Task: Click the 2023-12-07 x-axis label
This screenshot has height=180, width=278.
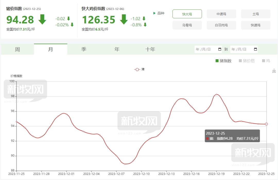Action: click(x=116, y=174)
